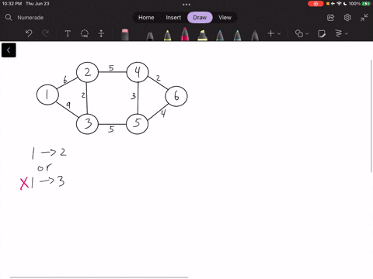The width and height of the screenshot is (373, 279).
Task: Open the settings gear
Action: (347, 18)
